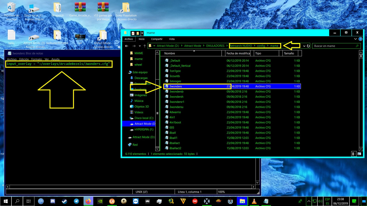Open recent locations dropdown arrow
367x206 pixels.
click(x=140, y=46)
